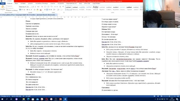The height and width of the screenshot is (101, 180).
Task: Open Windows Start menu
Action: (2, 99)
